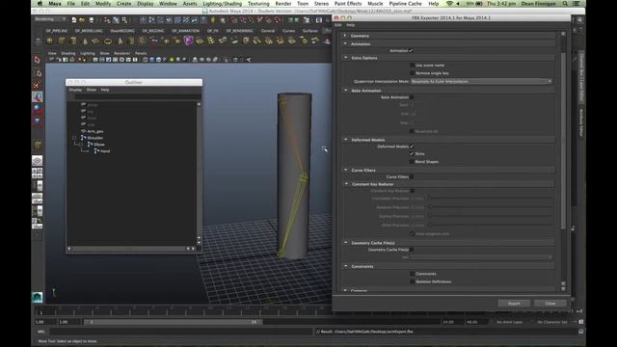Screen dimensions: 617x347
Task: Switch to the General shelf tab
Action: click(268, 31)
